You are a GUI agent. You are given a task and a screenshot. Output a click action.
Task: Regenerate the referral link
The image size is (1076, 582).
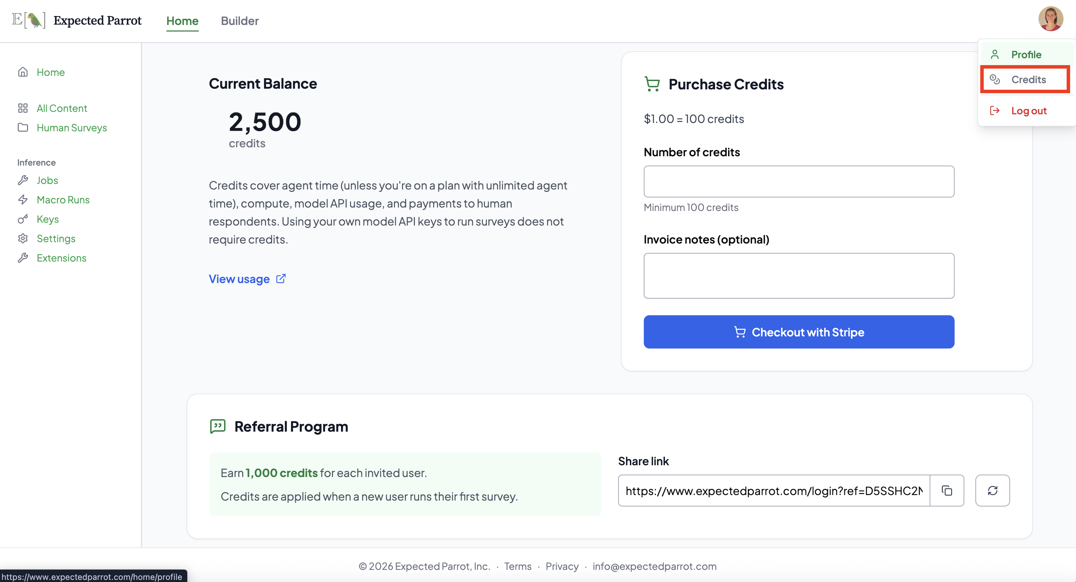point(993,490)
